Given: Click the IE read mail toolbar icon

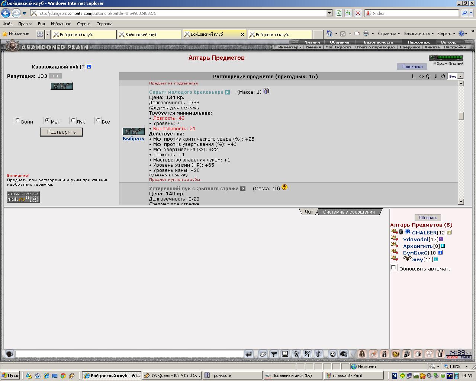Looking at the screenshot, I should [x=357, y=33].
